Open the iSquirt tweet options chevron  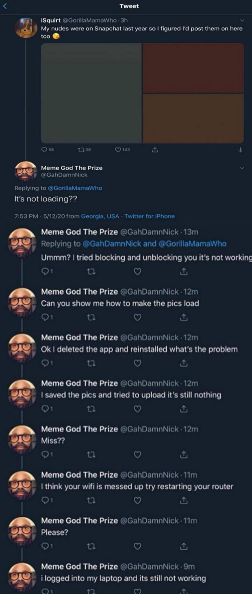(x=242, y=20)
